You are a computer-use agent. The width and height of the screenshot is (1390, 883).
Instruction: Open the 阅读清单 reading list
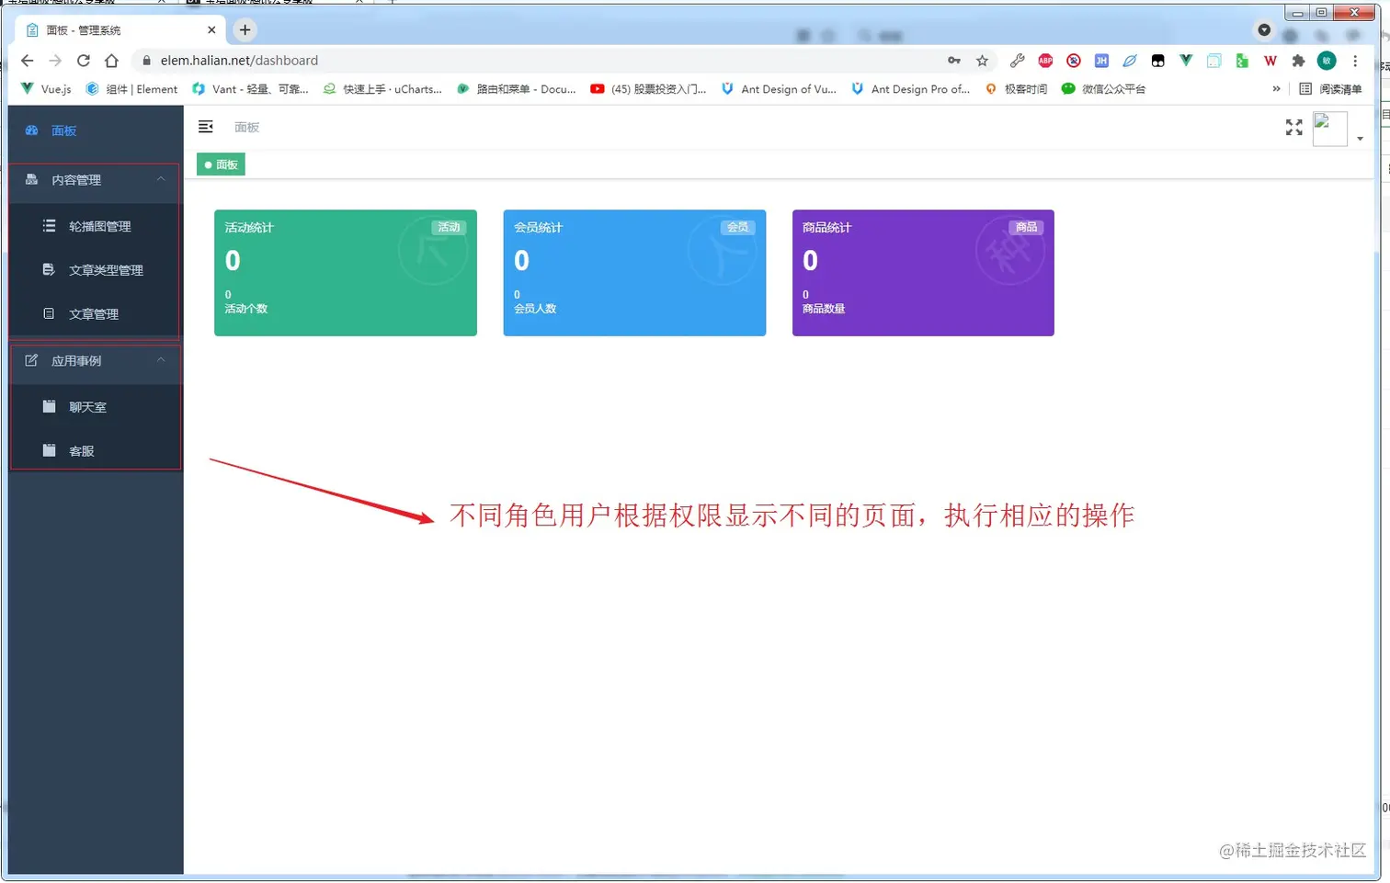[x=1333, y=89]
